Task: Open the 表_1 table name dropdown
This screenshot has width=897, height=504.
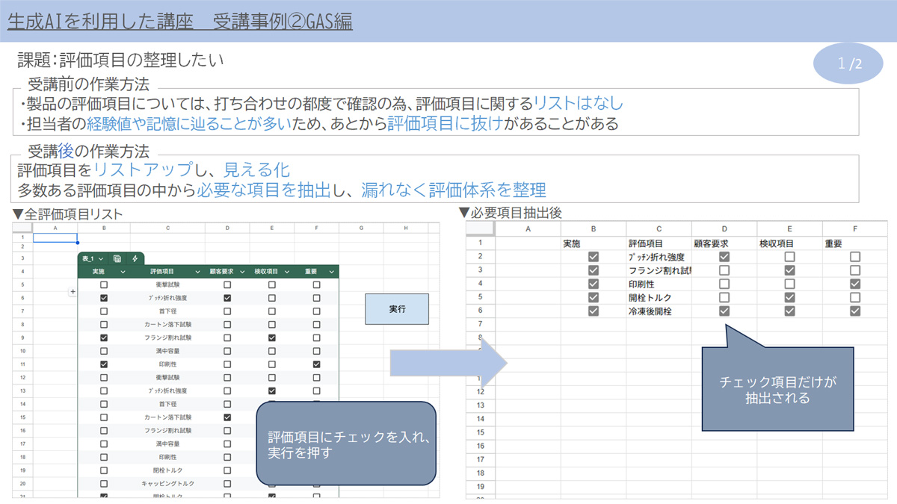Action: tap(101, 258)
